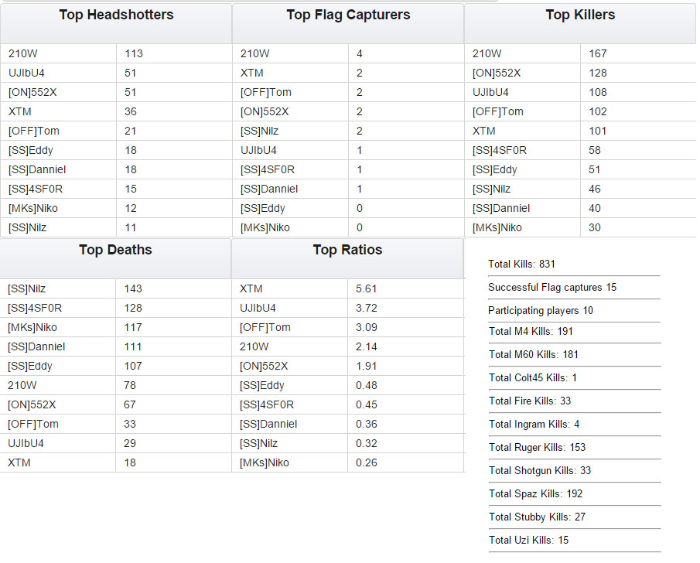The height and width of the screenshot is (563, 700).
Task: Click XTM's ratio value 5.61
Action: (x=366, y=289)
